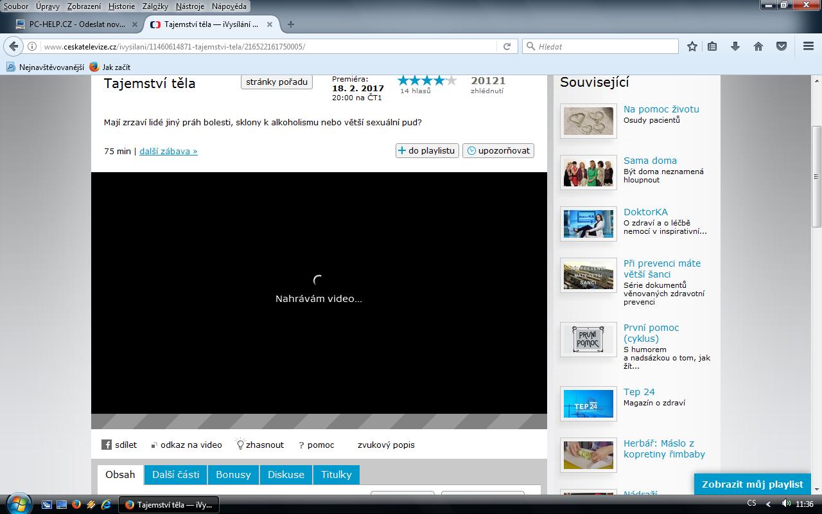Add video with 'do playlistu' button
This screenshot has width=822, height=514.
[x=427, y=150]
